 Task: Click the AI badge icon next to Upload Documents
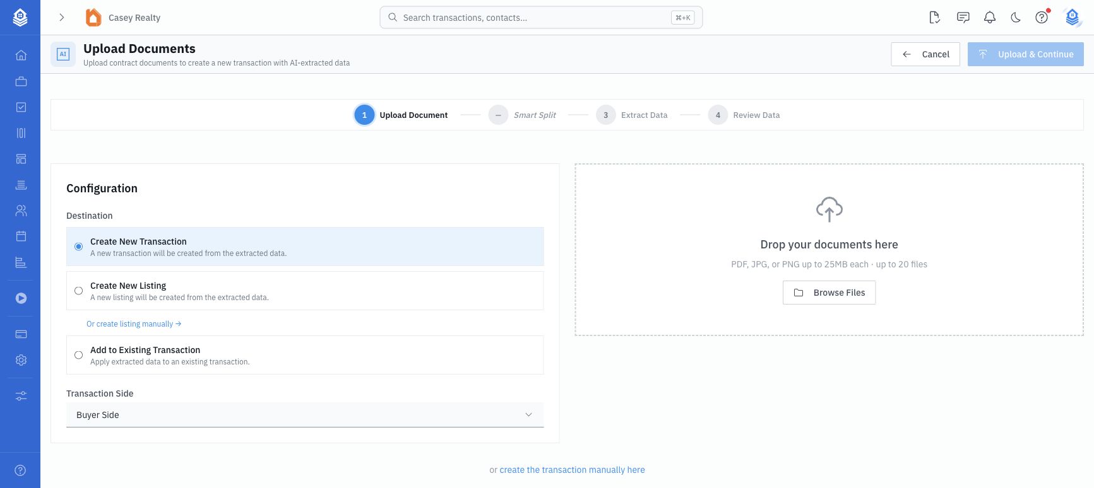63,54
